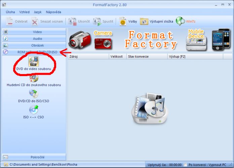
Task: Open the Vzhled menu
Action: [24, 12]
